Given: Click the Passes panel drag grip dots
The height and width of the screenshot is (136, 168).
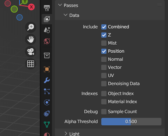Looking at the screenshot, I should [160, 5].
